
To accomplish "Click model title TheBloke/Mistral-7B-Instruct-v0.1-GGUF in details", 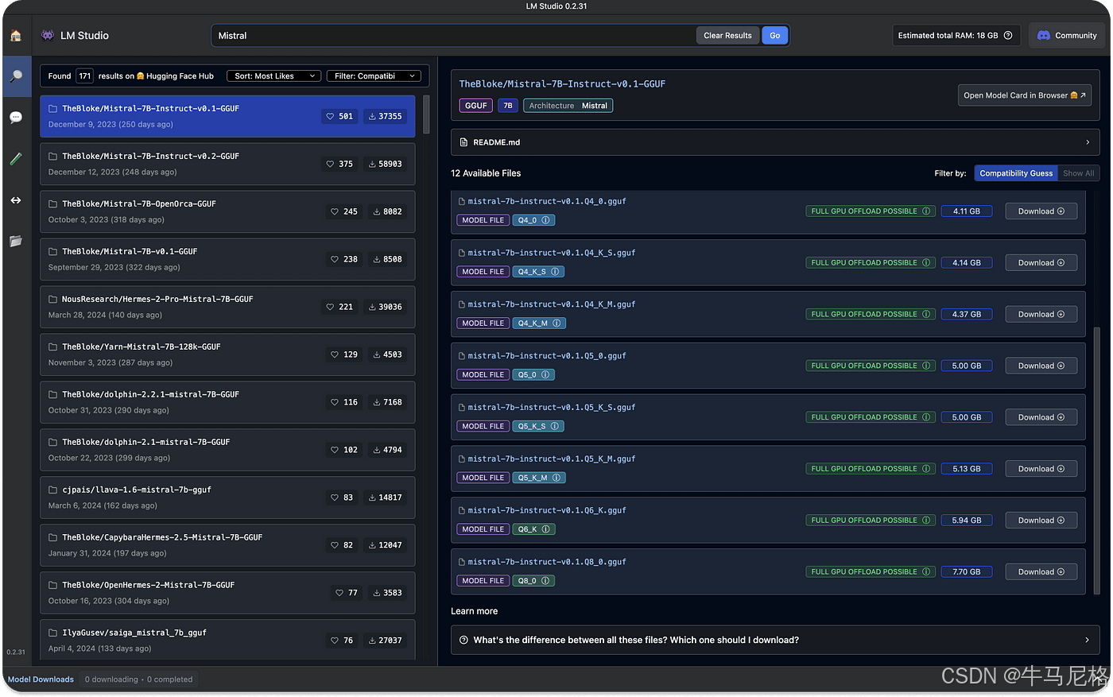I will coord(562,83).
